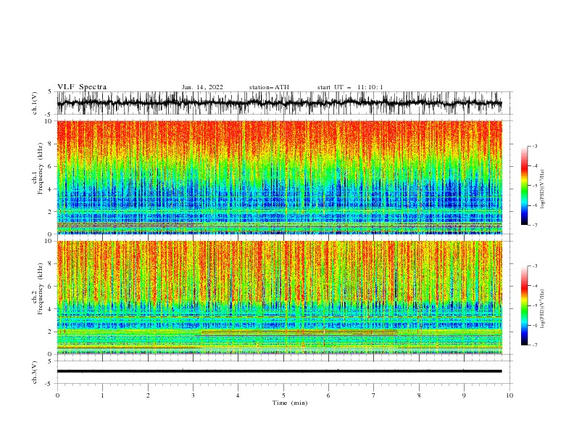Click the "ch.3(V)" axis label
This screenshot has height=444, width=574.
pos(35,372)
